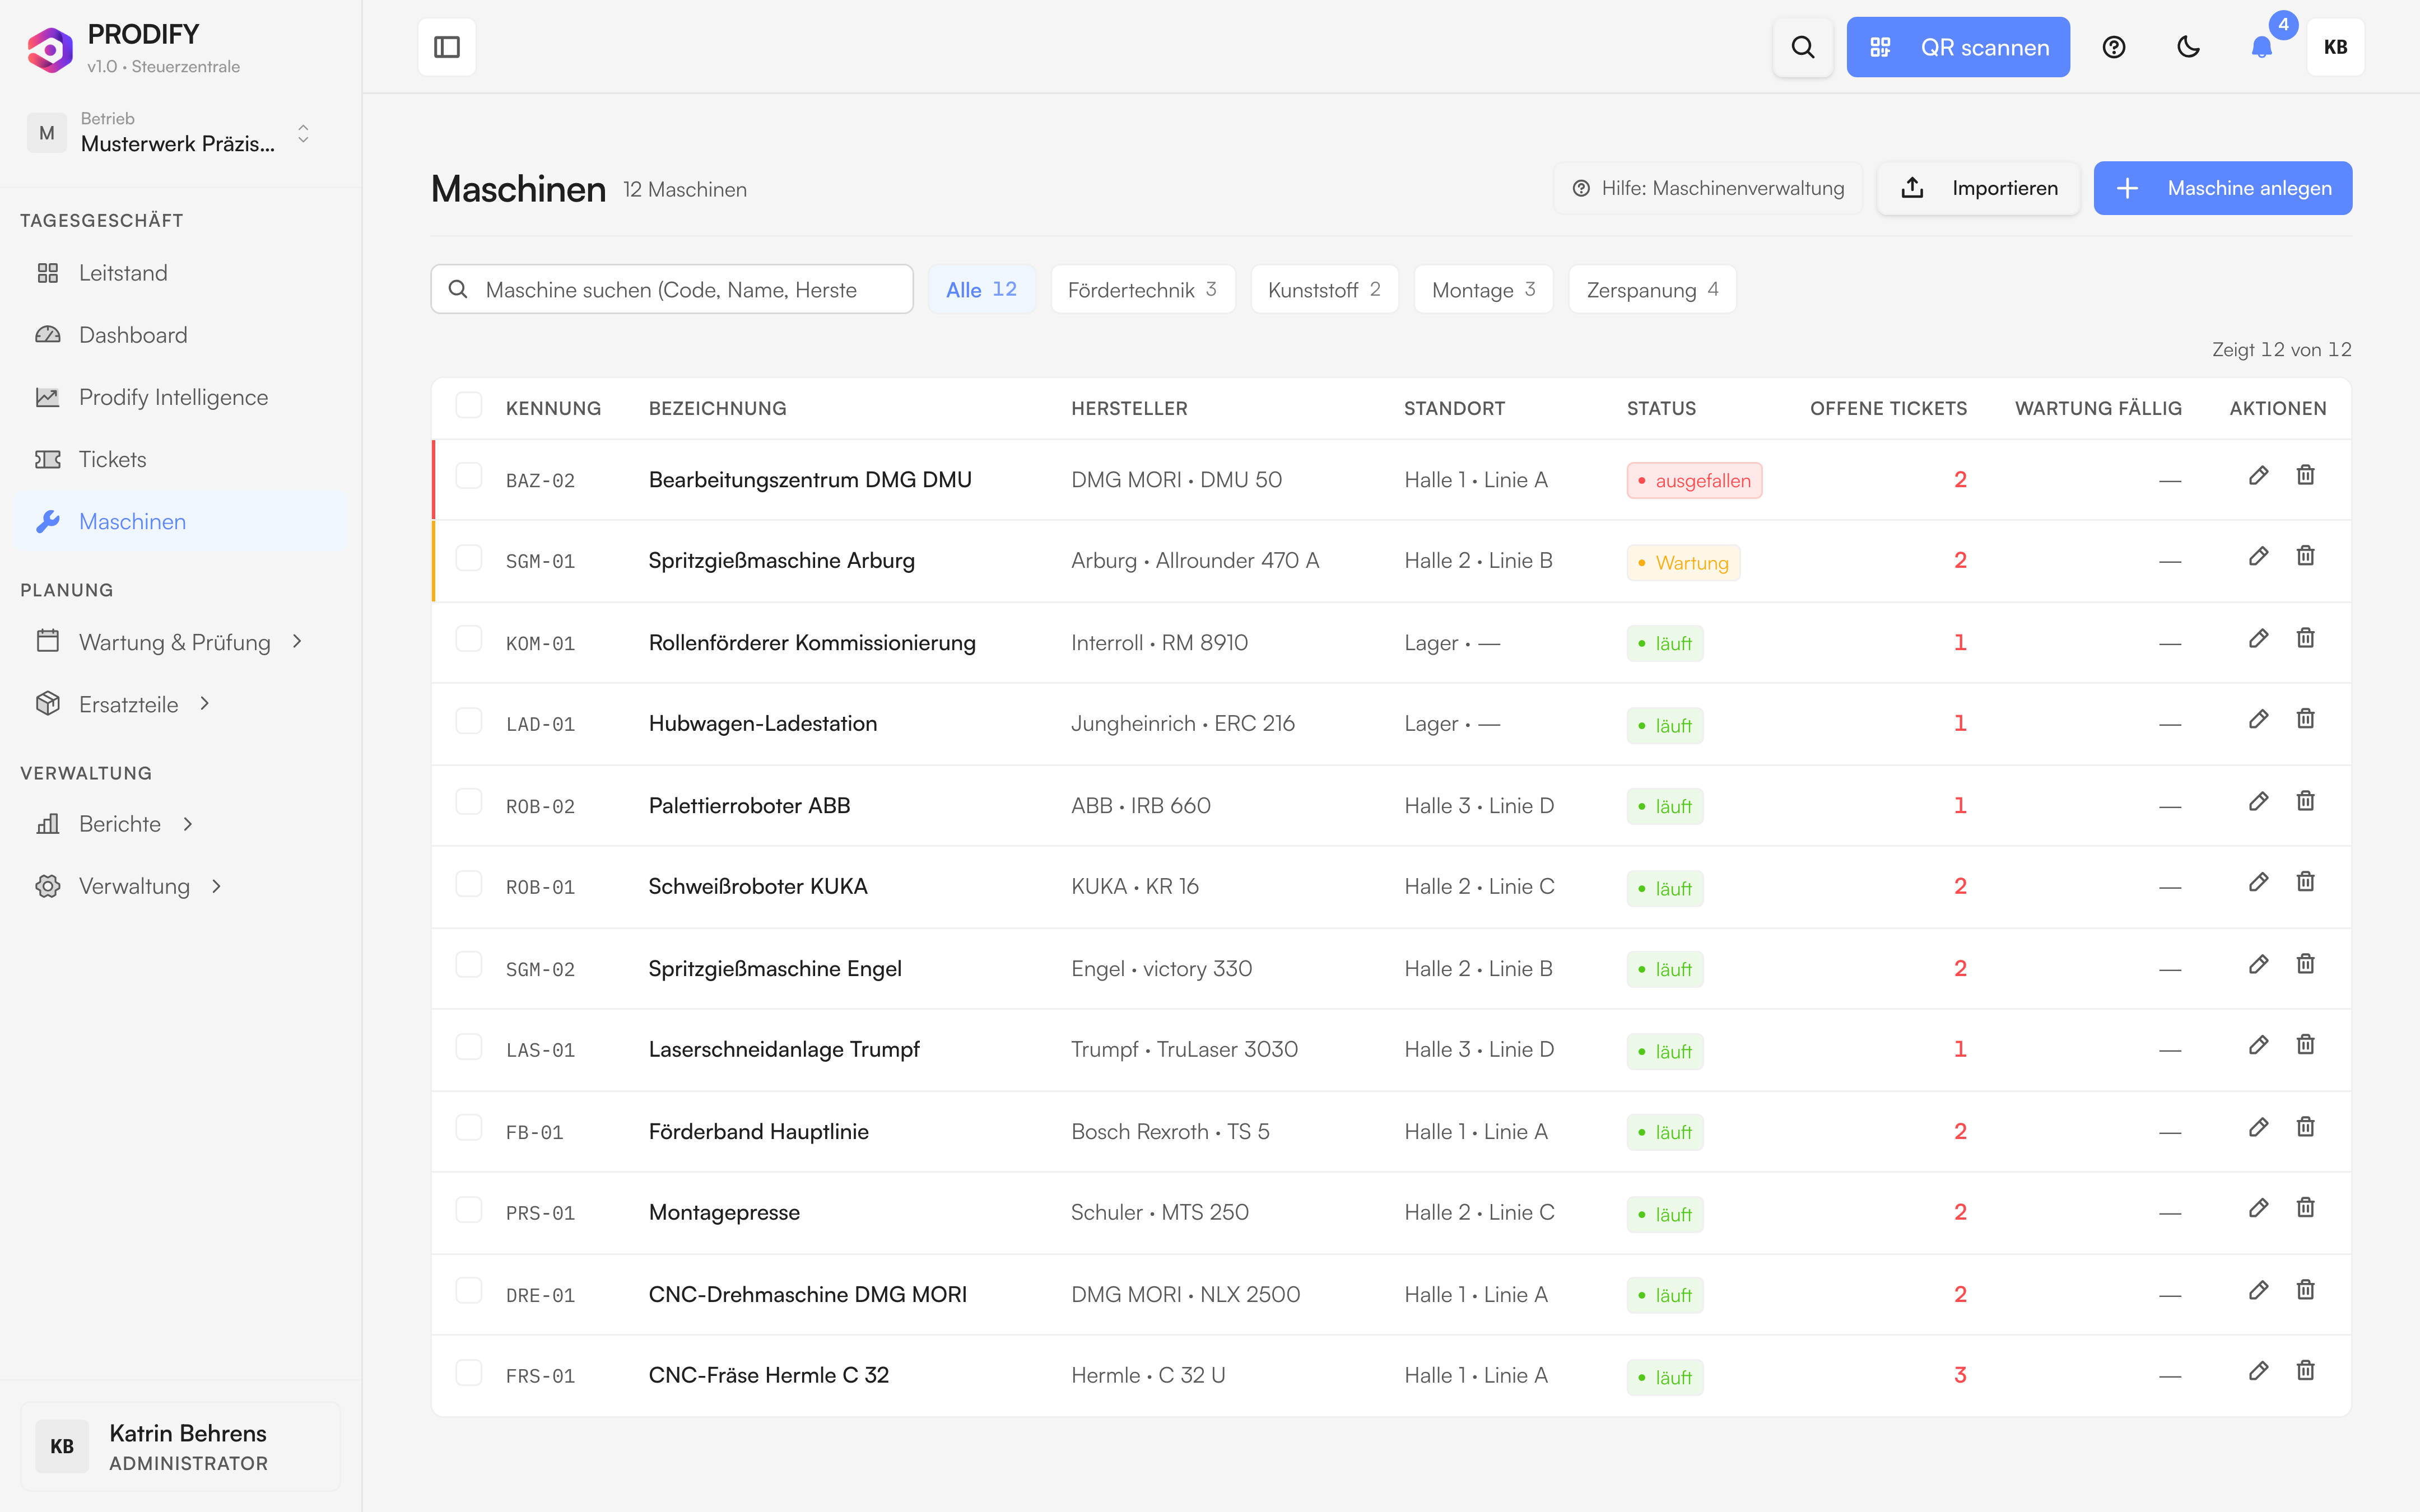
Task: Check the select-all checkbox in header
Action: [469, 405]
